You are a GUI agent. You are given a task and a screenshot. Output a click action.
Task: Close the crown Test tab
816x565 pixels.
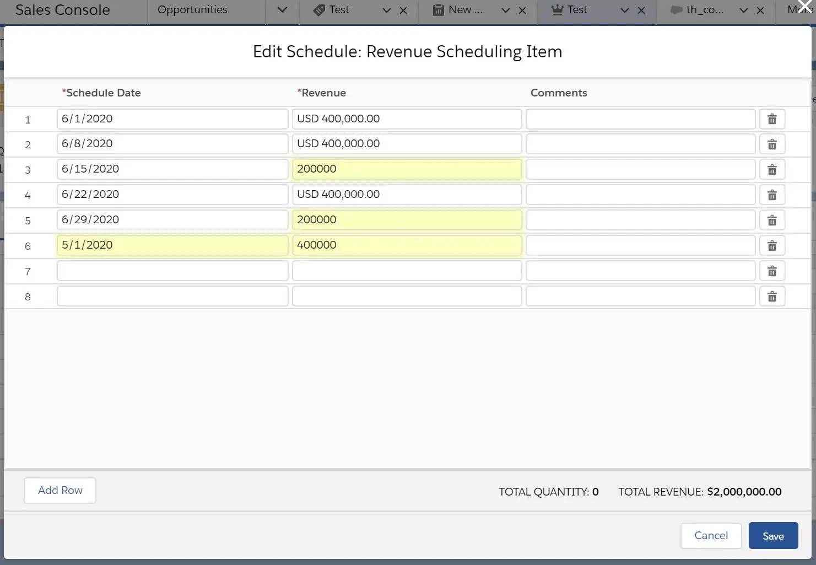(x=641, y=10)
